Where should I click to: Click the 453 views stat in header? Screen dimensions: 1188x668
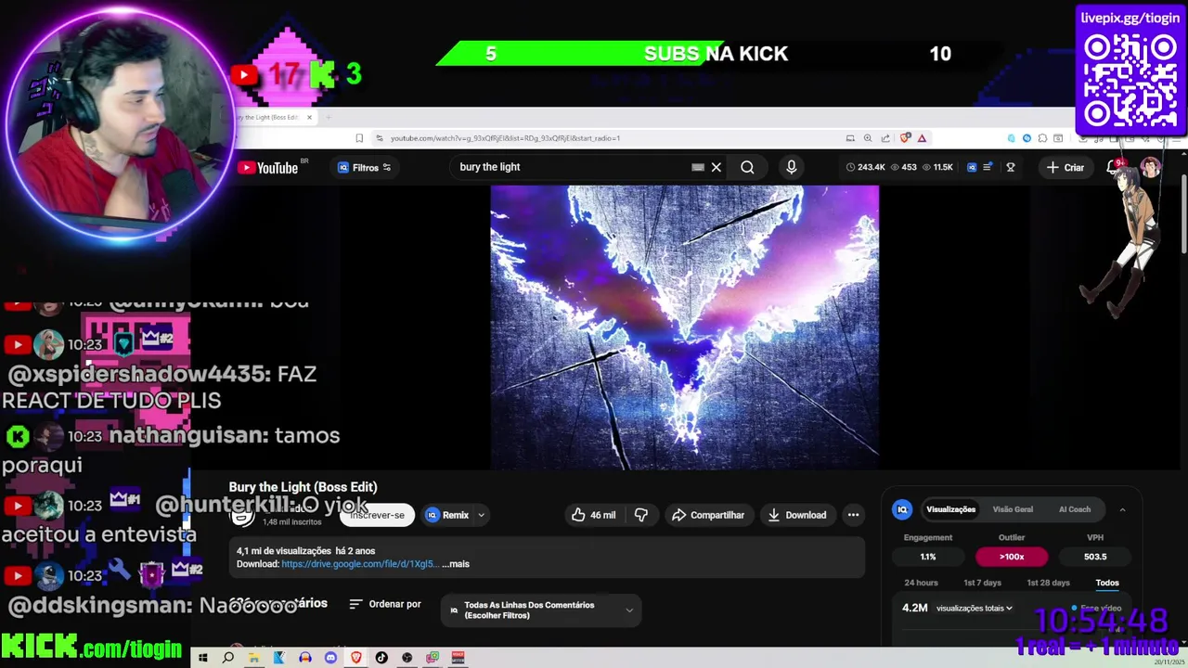coord(903,167)
